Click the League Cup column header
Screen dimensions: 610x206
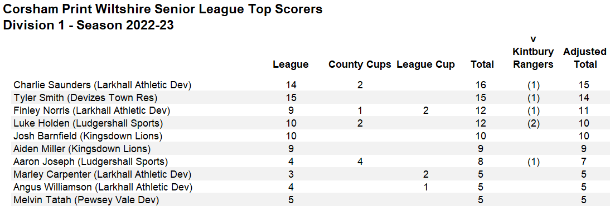tap(425, 64)
